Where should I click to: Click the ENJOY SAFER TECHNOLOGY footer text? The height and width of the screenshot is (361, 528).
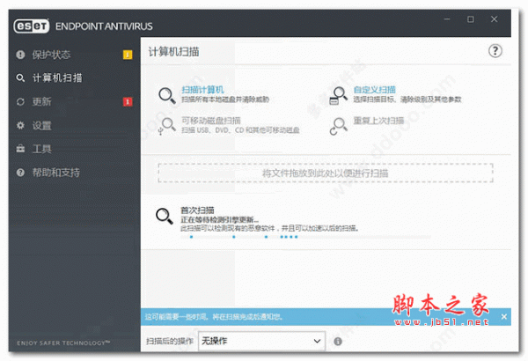(x=63, y=343)
